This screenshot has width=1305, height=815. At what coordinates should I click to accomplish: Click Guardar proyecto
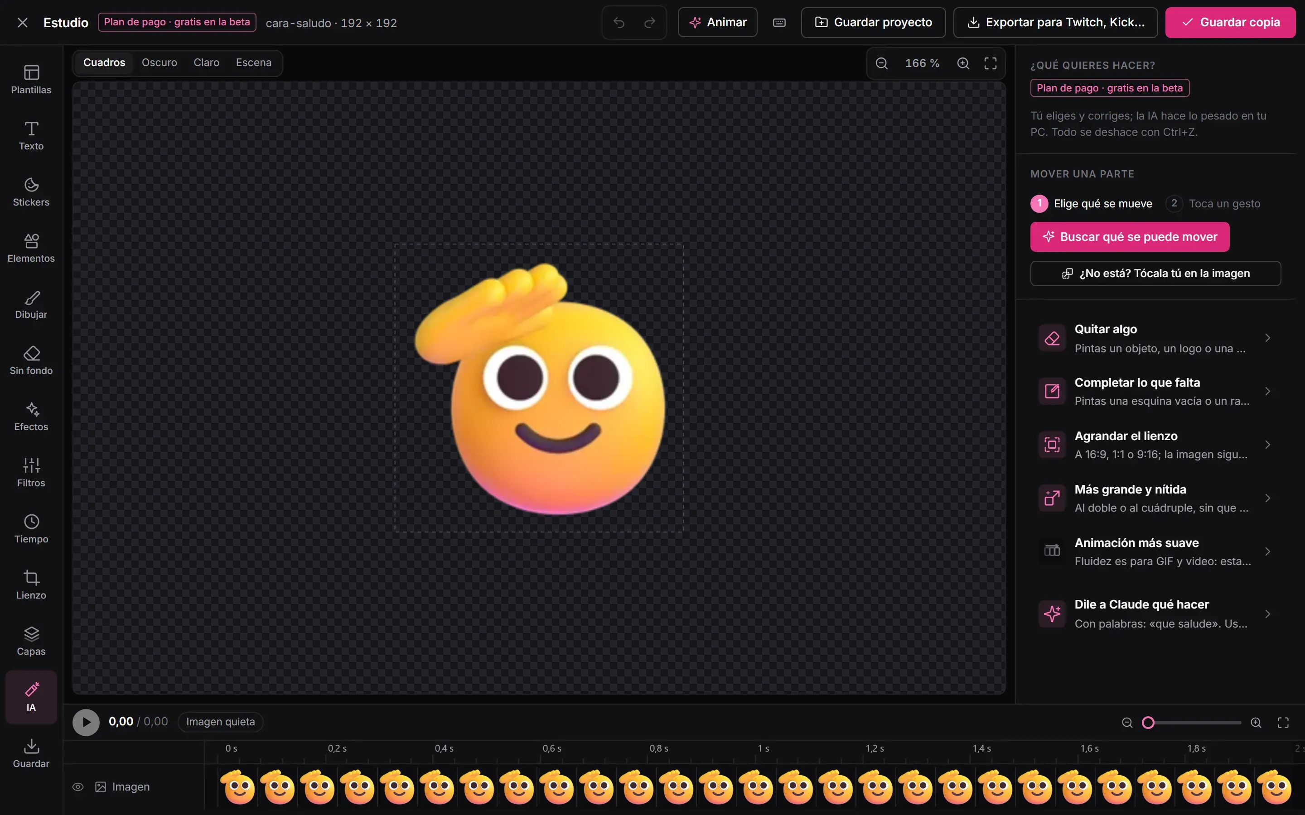873,23
